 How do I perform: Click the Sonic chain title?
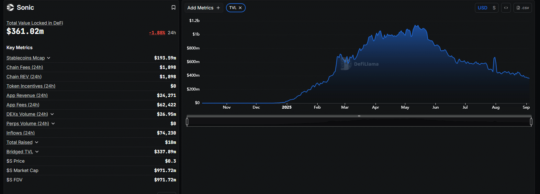coord(25,7)
